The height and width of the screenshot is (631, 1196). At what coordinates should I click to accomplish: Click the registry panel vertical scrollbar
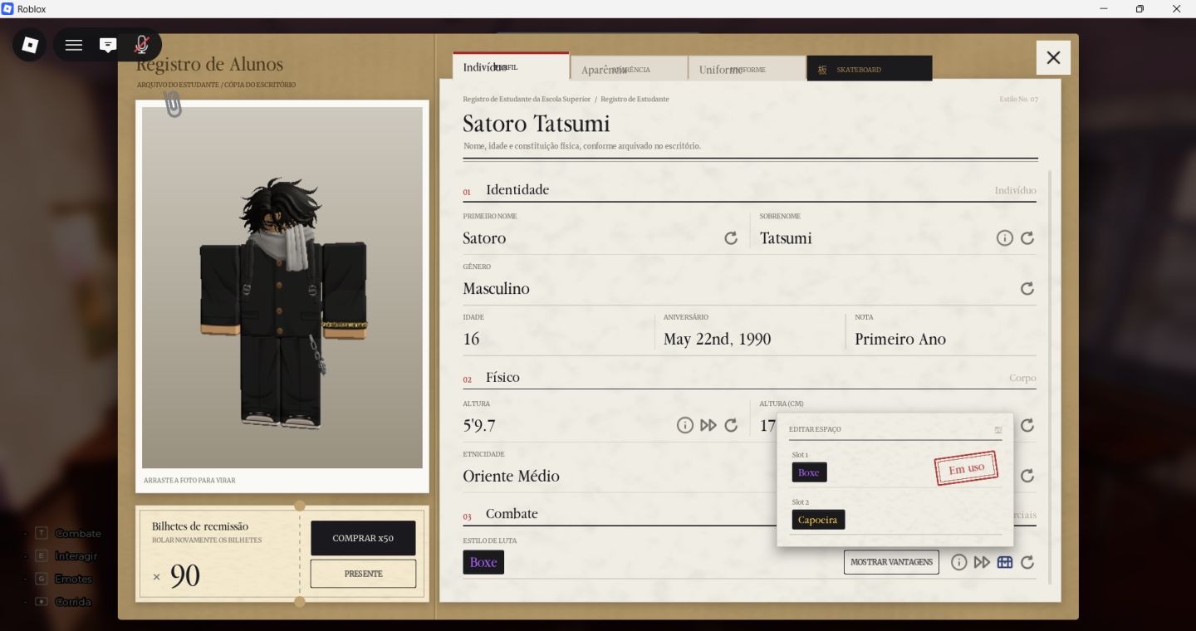pos(1050,377)
